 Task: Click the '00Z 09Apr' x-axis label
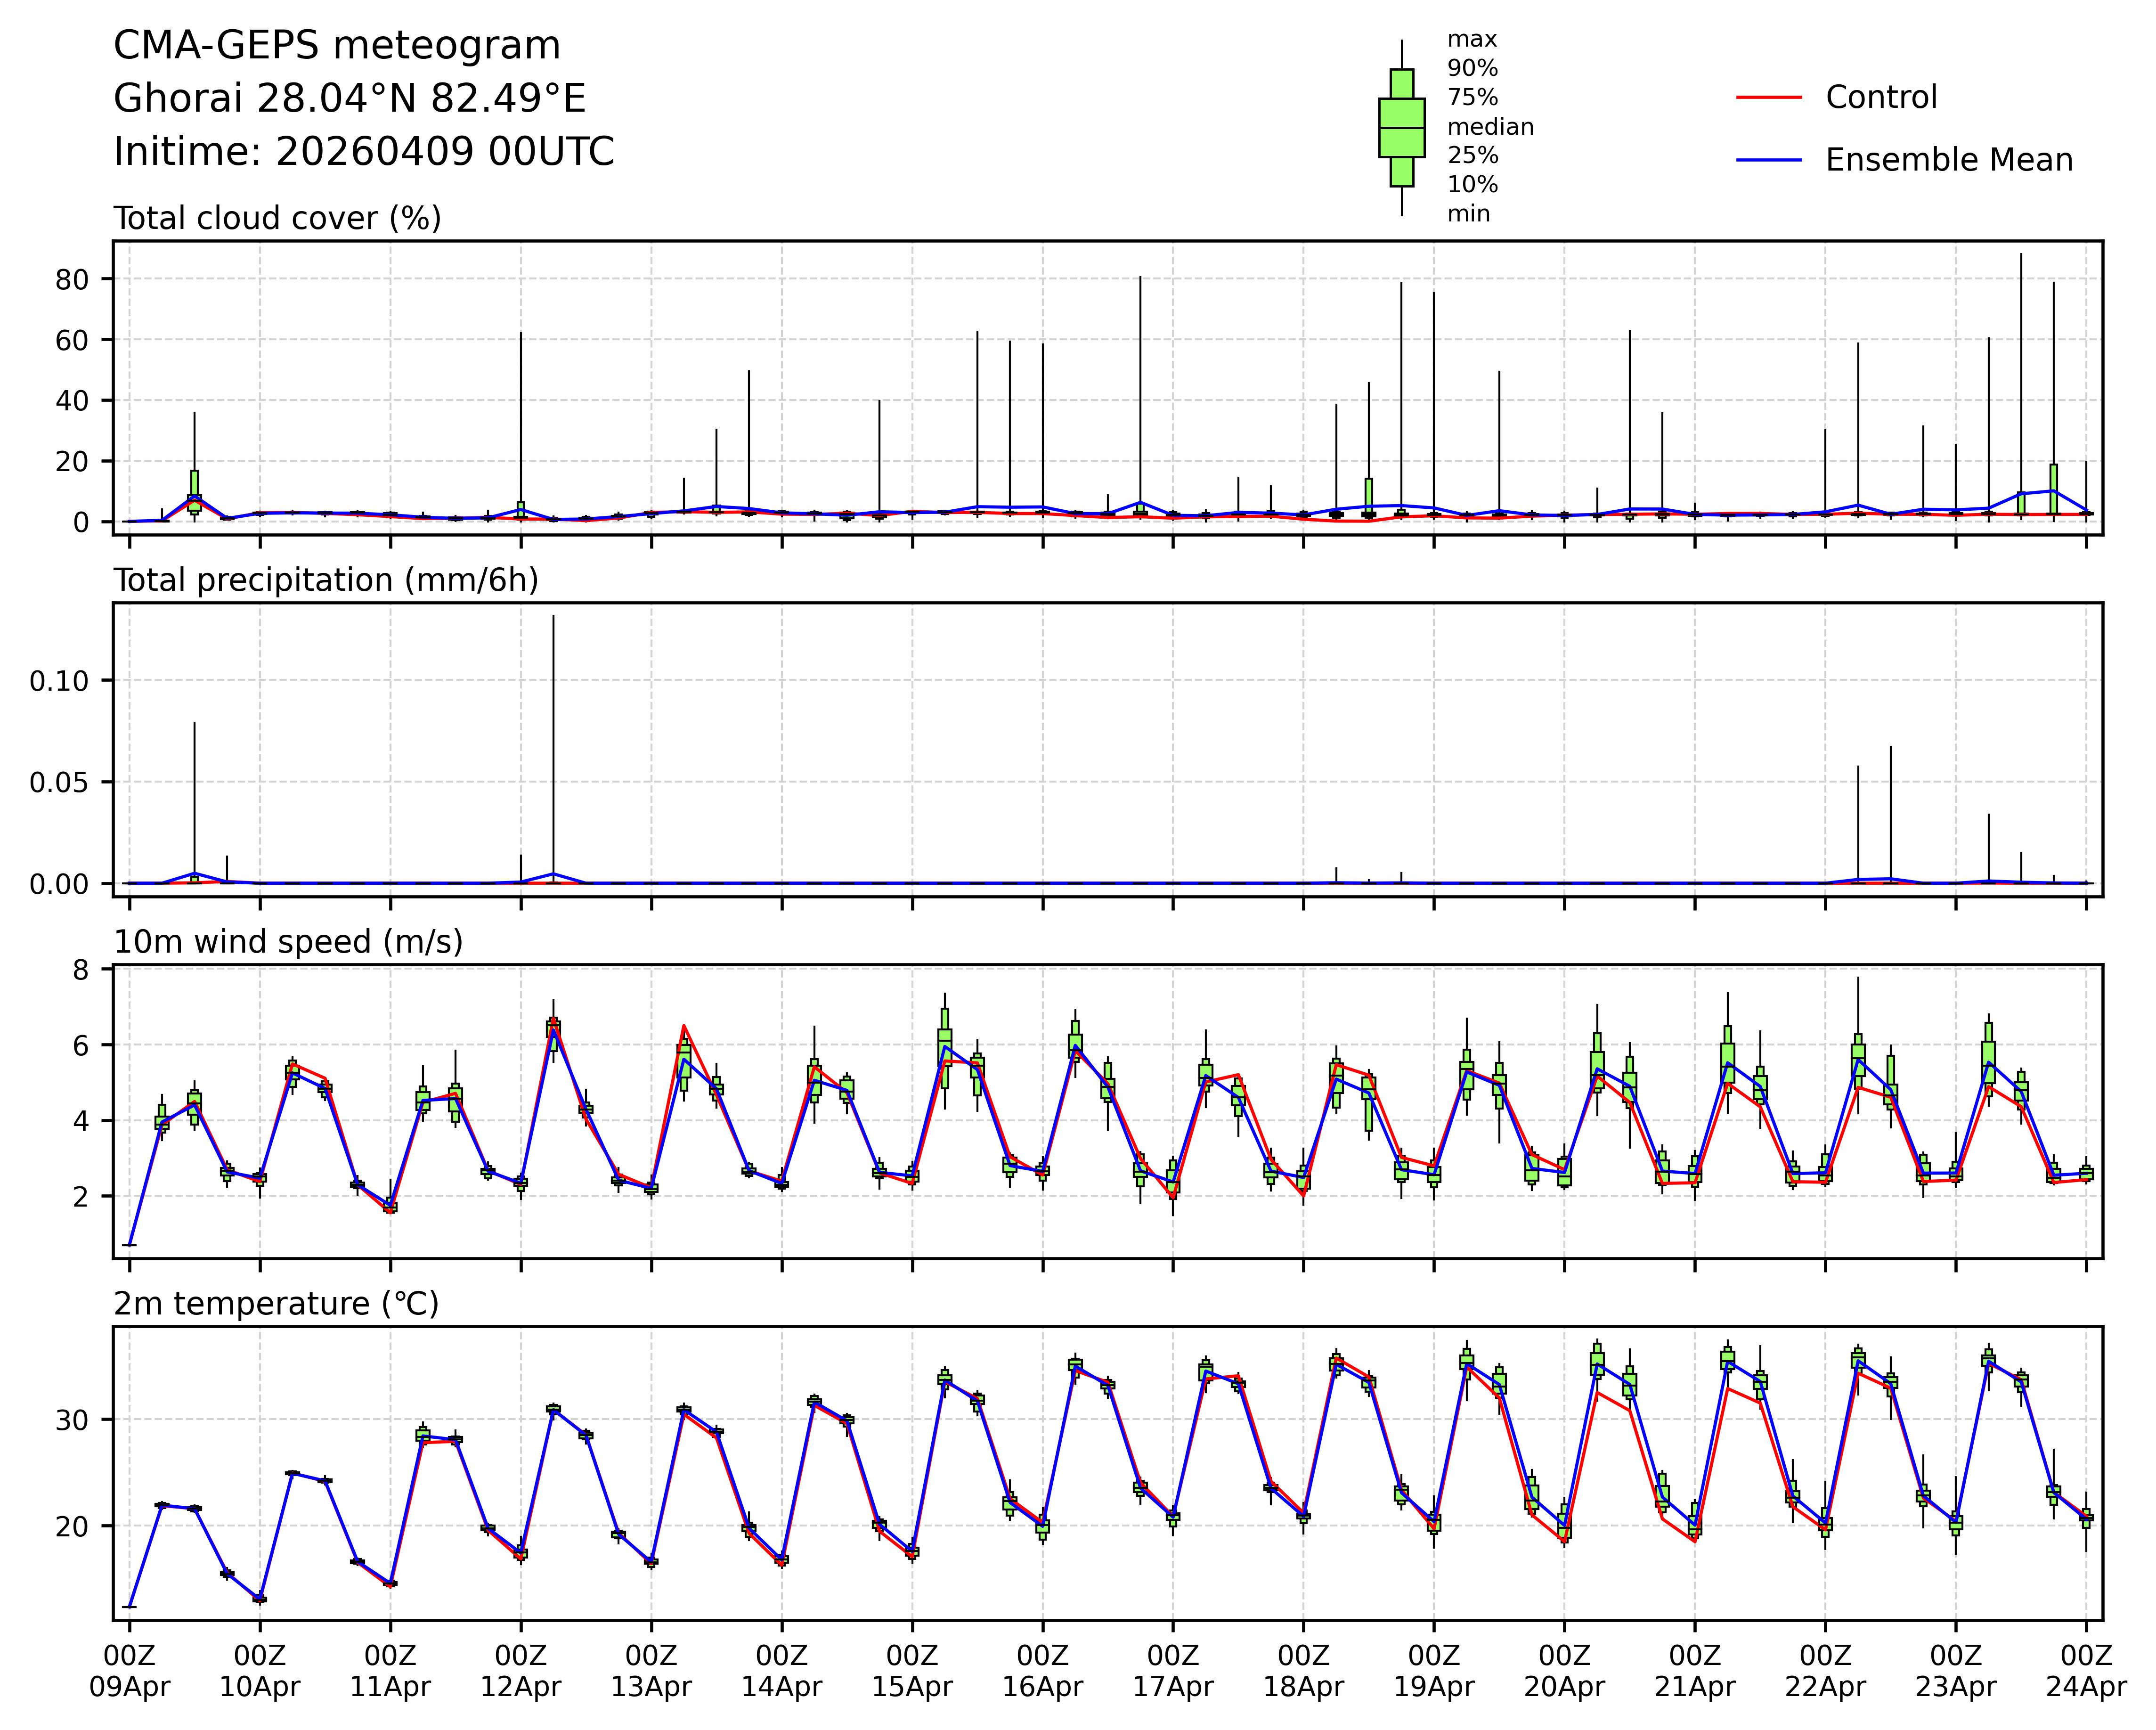[x=130, y=1670]
